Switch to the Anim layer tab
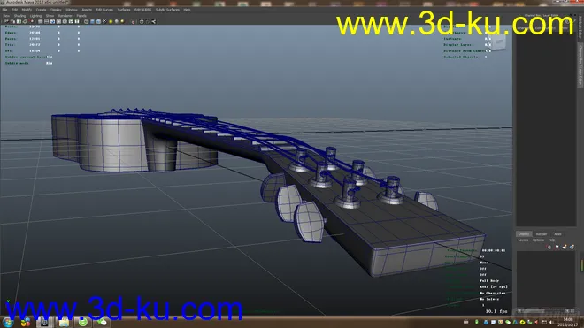 (x=557, y=234)
